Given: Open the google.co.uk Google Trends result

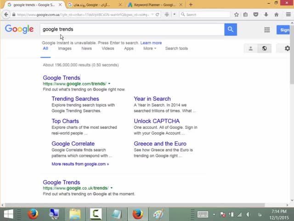Looking at the screenshot, I should pyautogui.click(x=62, y=182).
